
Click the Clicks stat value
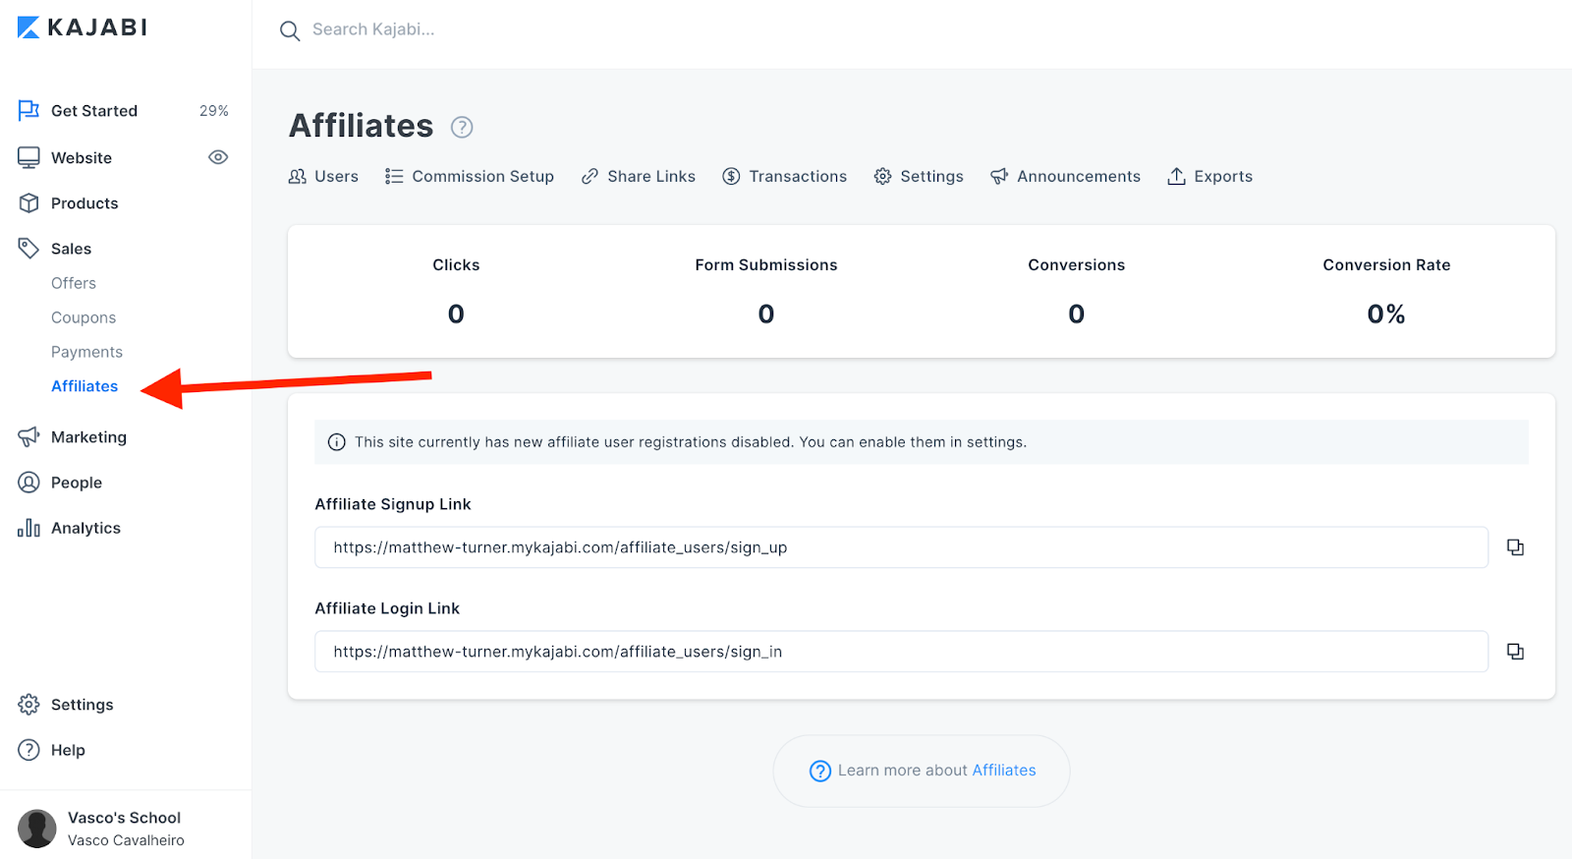click(456, 315)
